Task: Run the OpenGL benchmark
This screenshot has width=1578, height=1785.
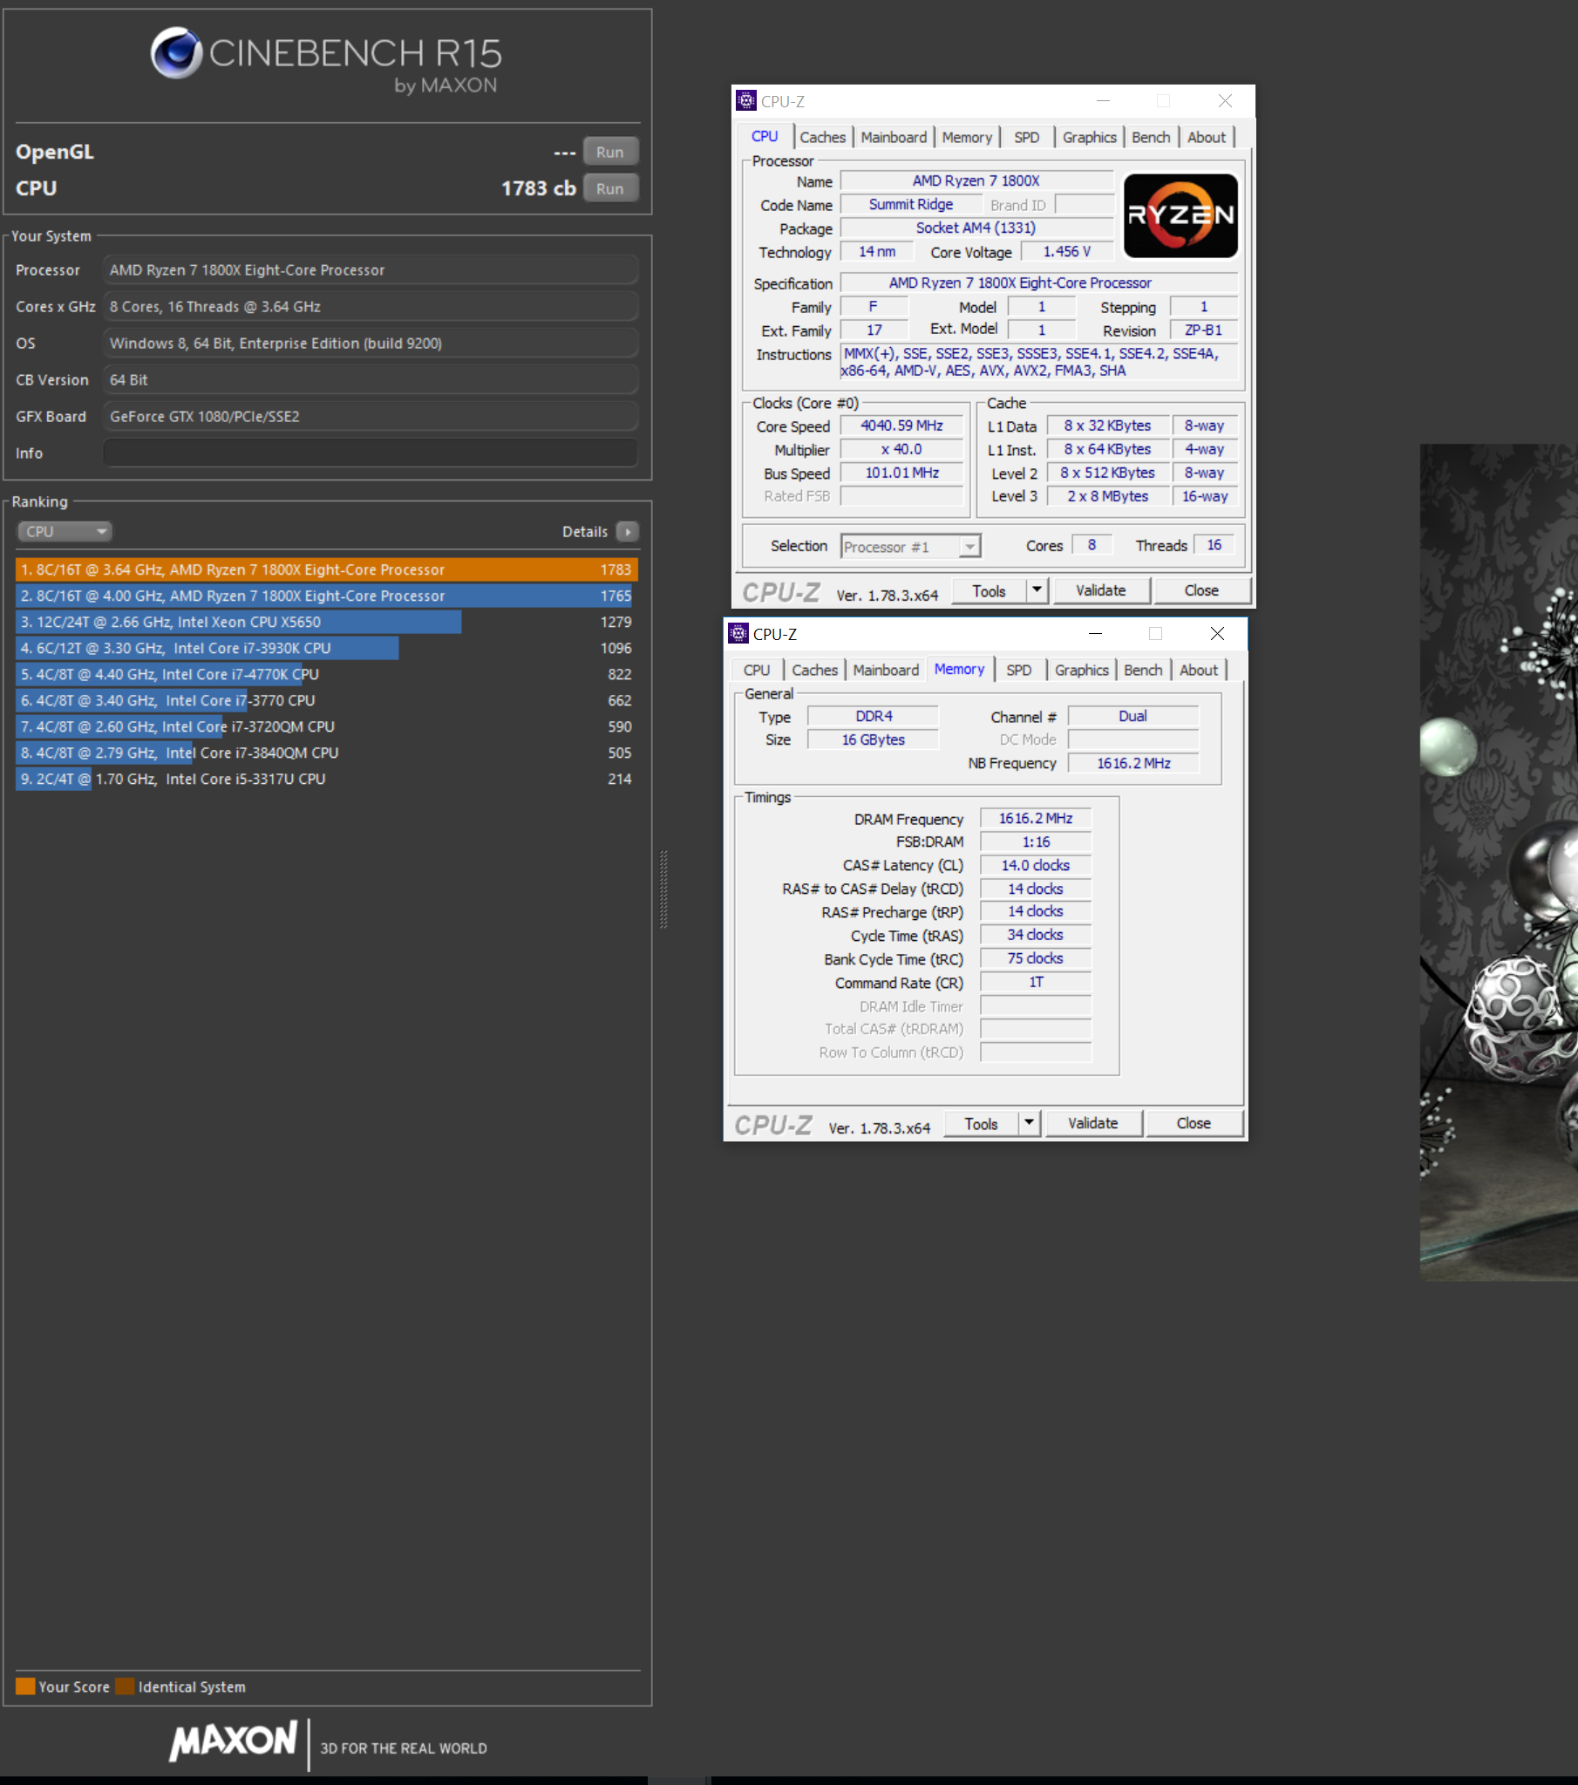Action: (609, 152)
